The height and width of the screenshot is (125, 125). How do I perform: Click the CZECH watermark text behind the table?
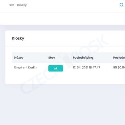pyautogui.click(x=38, y=81)
